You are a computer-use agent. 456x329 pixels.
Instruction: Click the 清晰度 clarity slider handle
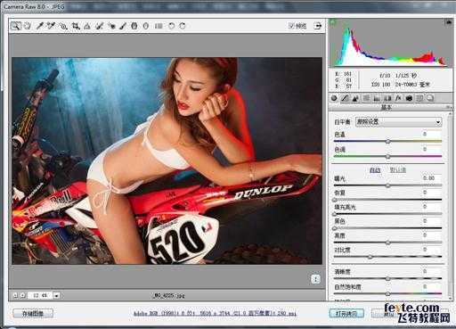coord(387,279)
